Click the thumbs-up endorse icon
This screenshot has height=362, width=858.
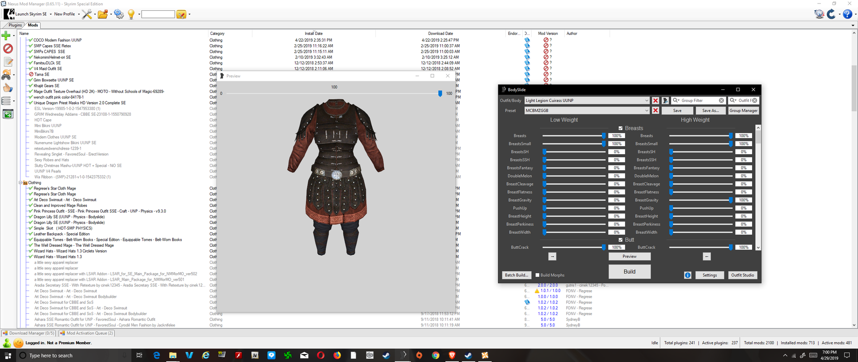8,88
